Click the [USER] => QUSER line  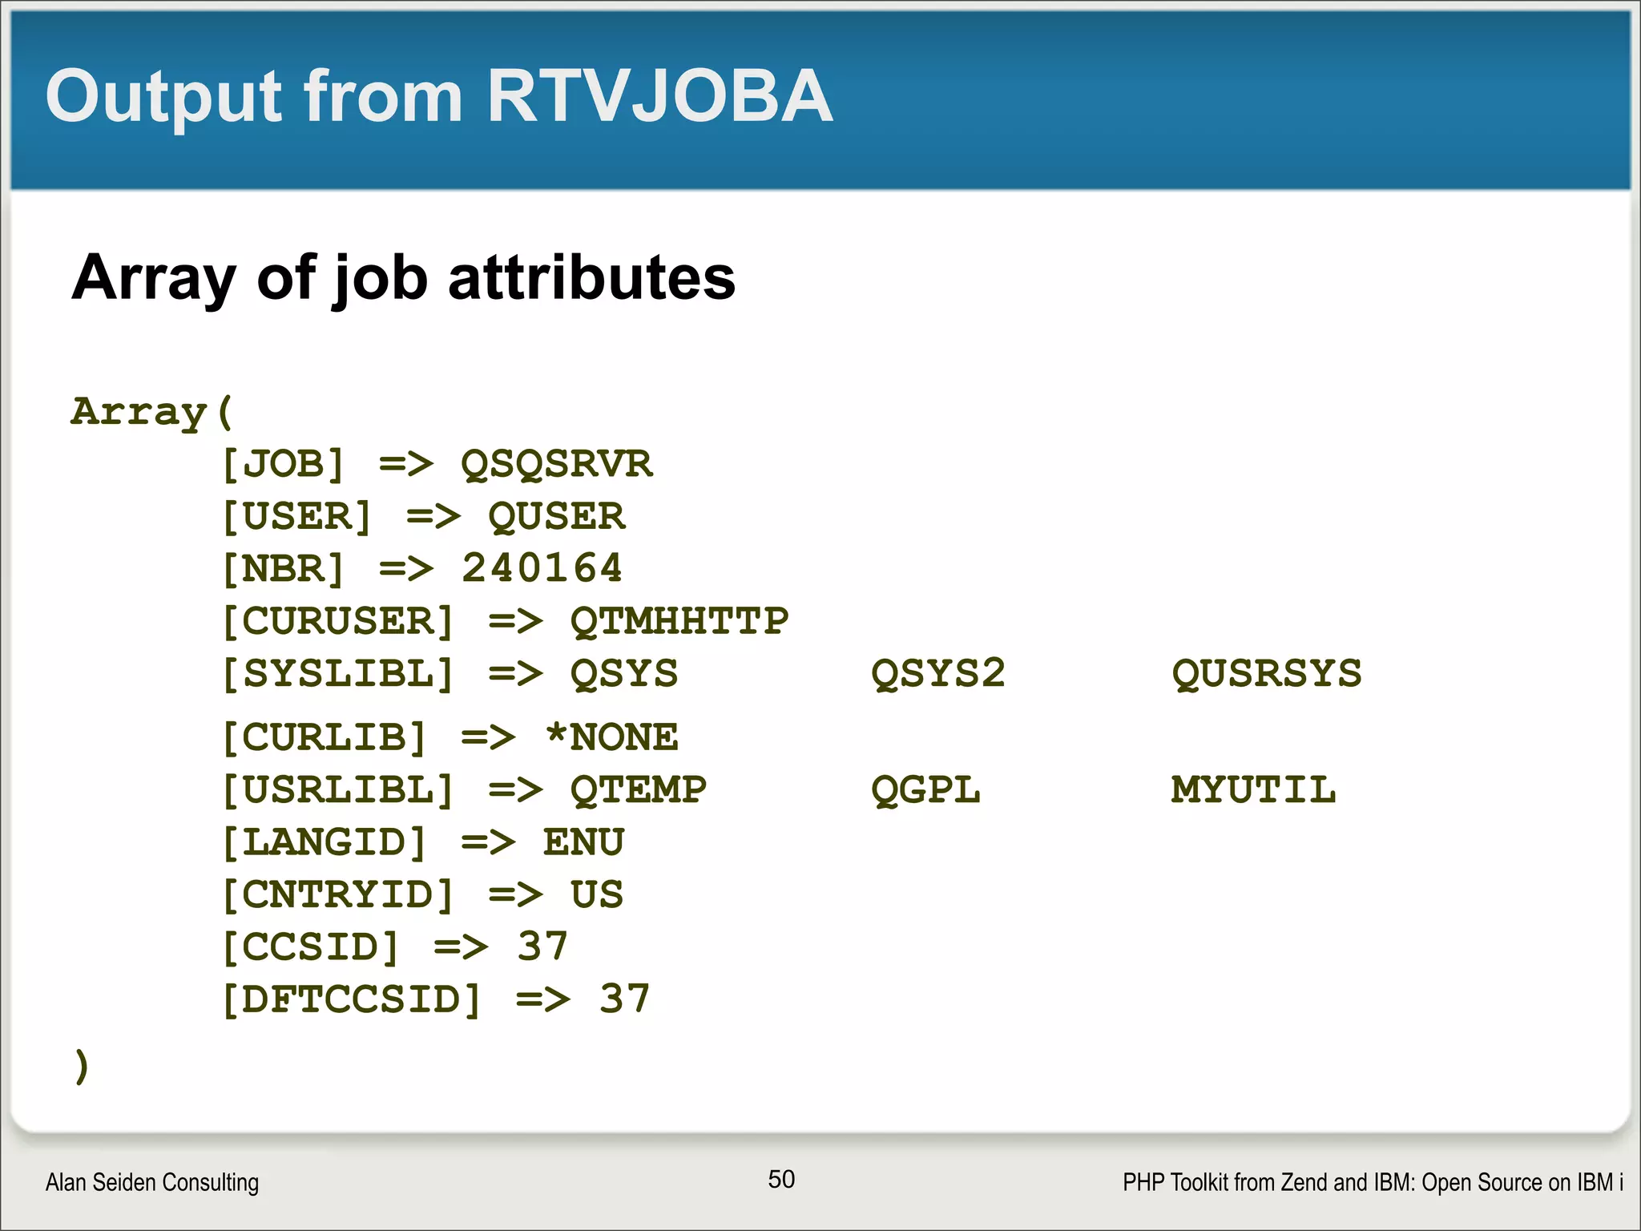(x=423, y=516)
